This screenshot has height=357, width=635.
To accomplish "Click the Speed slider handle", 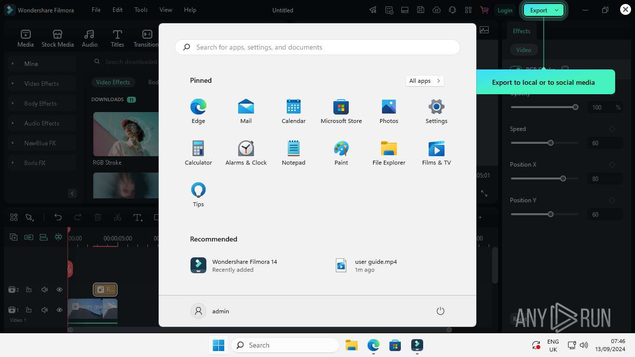I will pyautogui.click(x=551, y=143).
